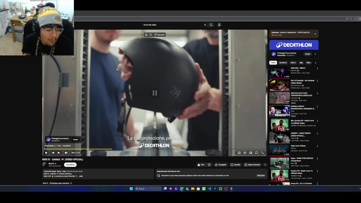Open options for 'Quien soy? Chiaryo.'
The height and width of the screenshot is (203, 361).
pyautogui.click(x=317, y=146)
